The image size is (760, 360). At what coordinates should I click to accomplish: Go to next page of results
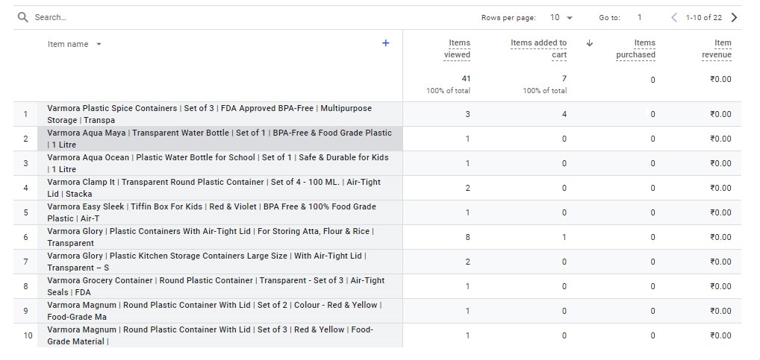click(734, 17)
